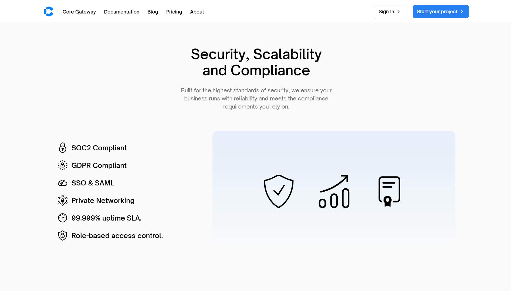
Task: Click the Private Networking nodes icon
Action: point(63,200)
